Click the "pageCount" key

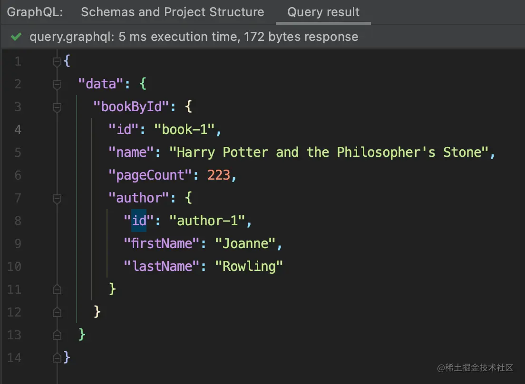(150, 175)
